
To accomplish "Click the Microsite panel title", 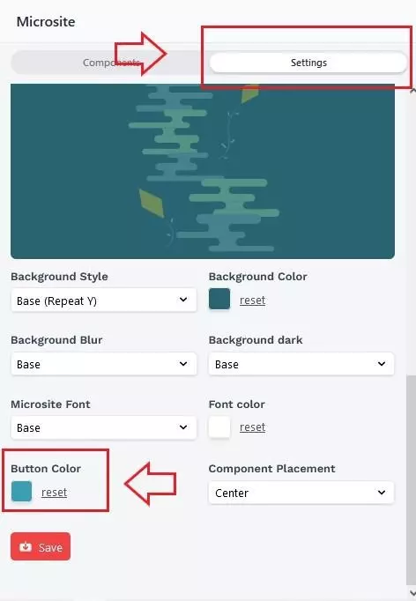I will click(x=46, y=21).
